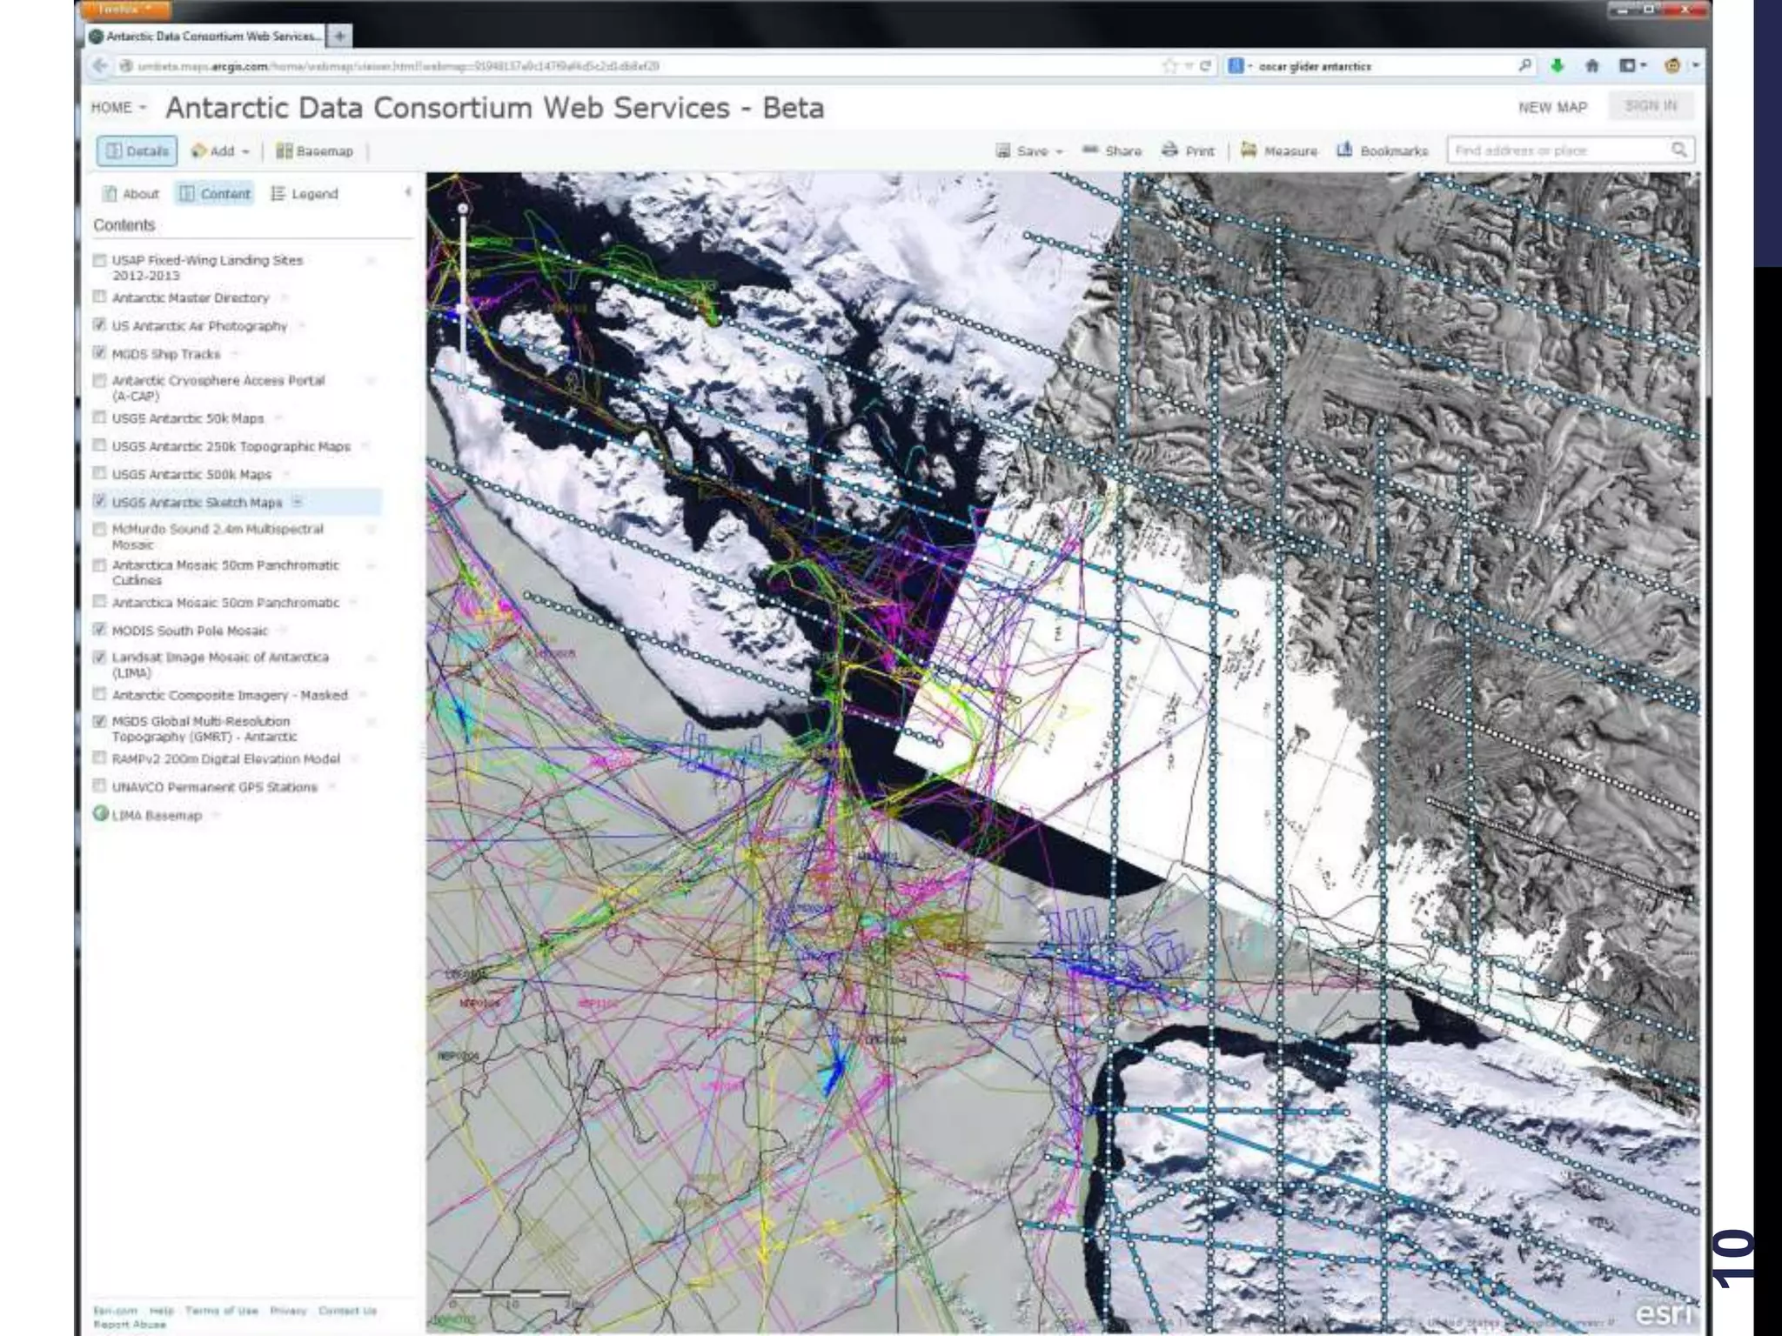Switch to the Legend tab

click(305, 194)
